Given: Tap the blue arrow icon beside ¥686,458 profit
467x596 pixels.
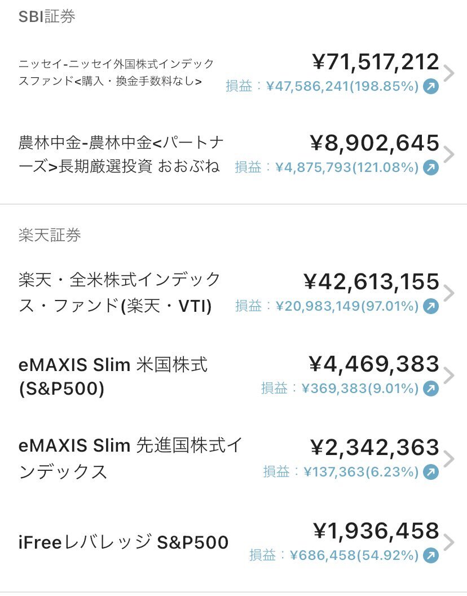Looking at the screenshot, I should 431,555.
